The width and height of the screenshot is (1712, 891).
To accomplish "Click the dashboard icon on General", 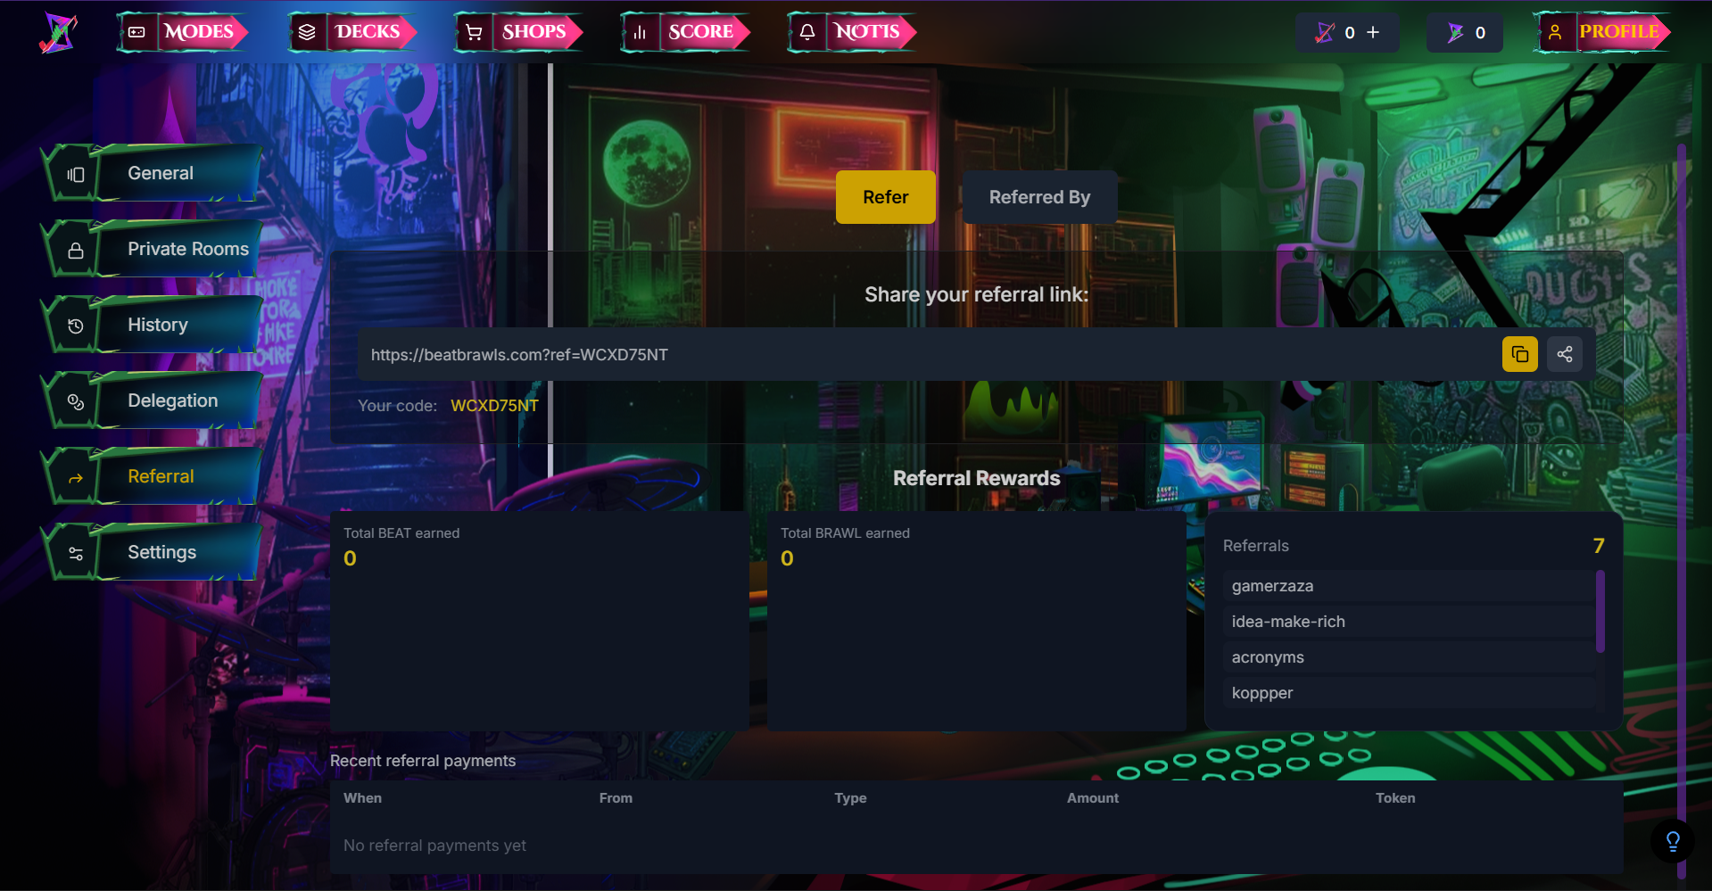I will click(x=75, y=172).
